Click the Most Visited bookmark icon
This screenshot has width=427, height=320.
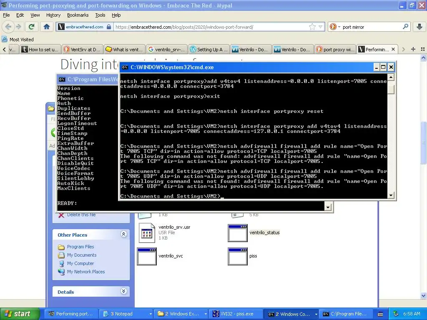pos(4,39)
